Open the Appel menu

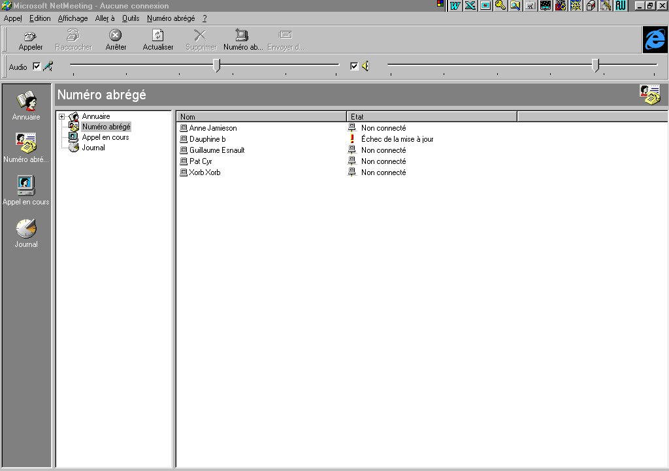[12, 18]
